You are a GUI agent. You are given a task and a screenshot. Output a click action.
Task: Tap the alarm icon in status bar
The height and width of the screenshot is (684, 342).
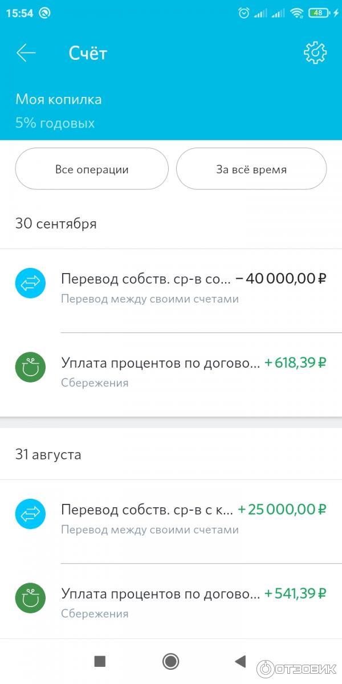tap(244, 13)
